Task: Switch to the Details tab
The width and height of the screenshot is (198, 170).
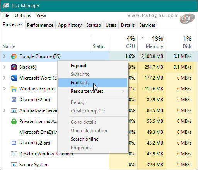Action: [x=128, y=25]
